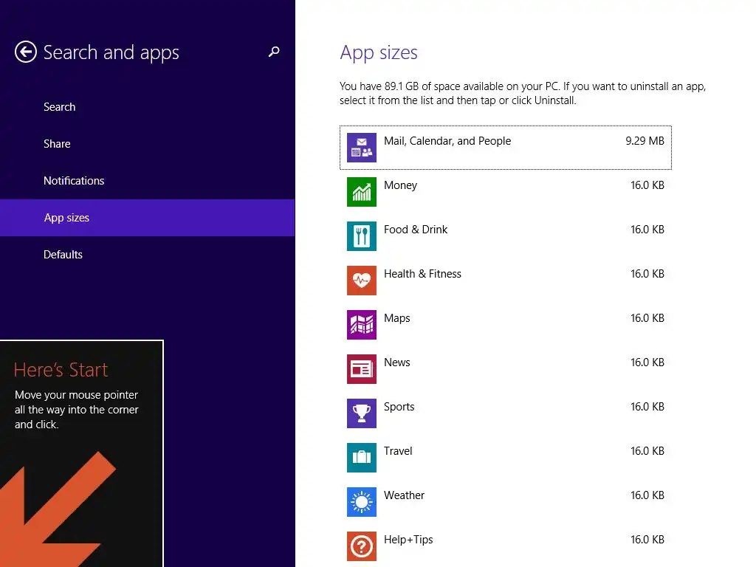The image size is (756, 567).
Task: Select the 'News' app name
Action: click(396, 362)
